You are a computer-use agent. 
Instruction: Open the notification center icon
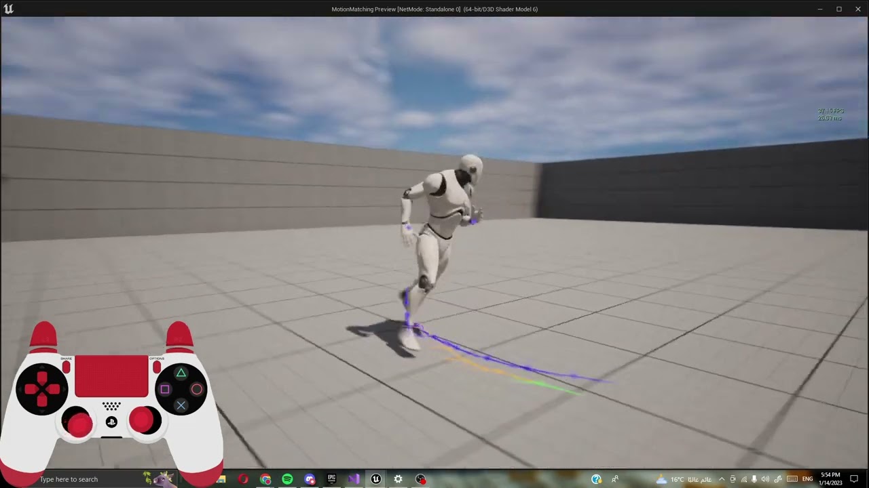[x=854, y=479]
